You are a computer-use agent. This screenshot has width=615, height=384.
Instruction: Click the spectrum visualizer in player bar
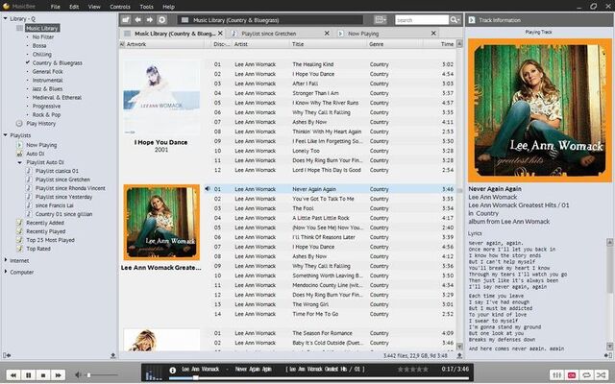(154, 372)
